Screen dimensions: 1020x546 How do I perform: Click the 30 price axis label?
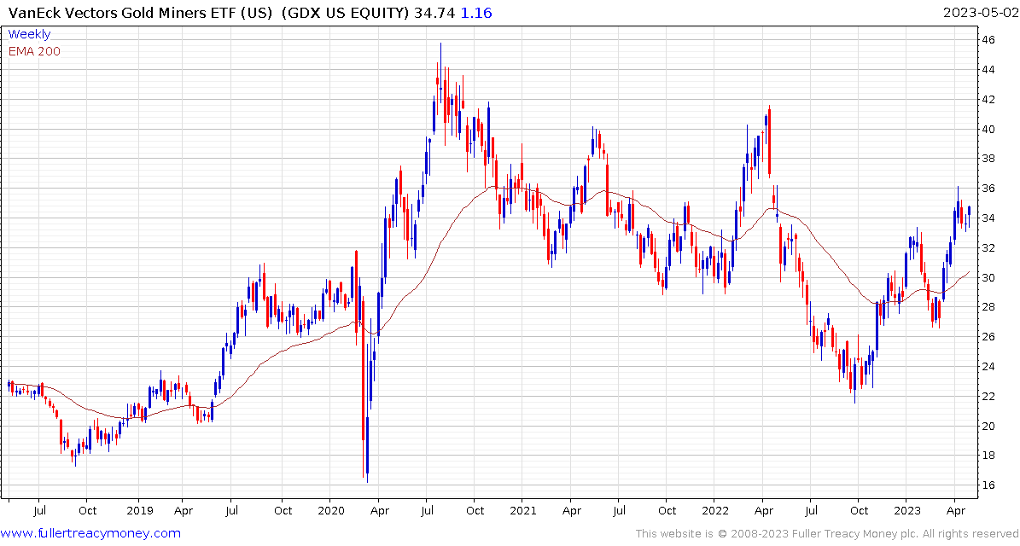988,277
